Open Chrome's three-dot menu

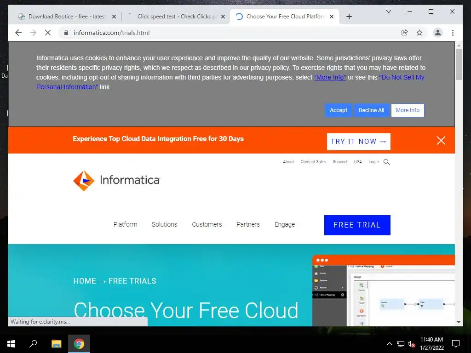pyautogui.click(x=453, y=33)
